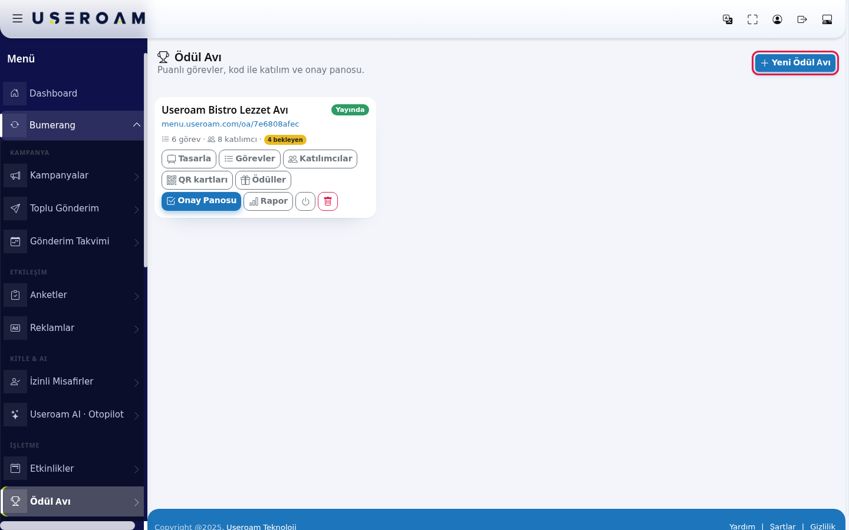Open the hamburger menu icon
The width and height of the screenshot is (849, 530).
coord(18,18)
